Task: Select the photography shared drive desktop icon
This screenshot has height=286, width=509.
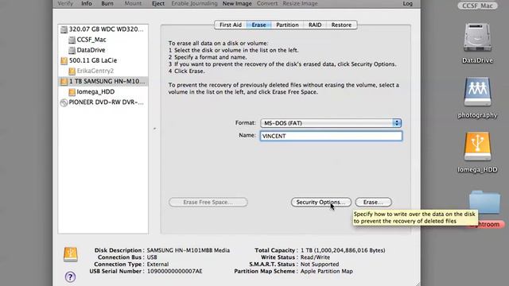Action: click(477, 92)
